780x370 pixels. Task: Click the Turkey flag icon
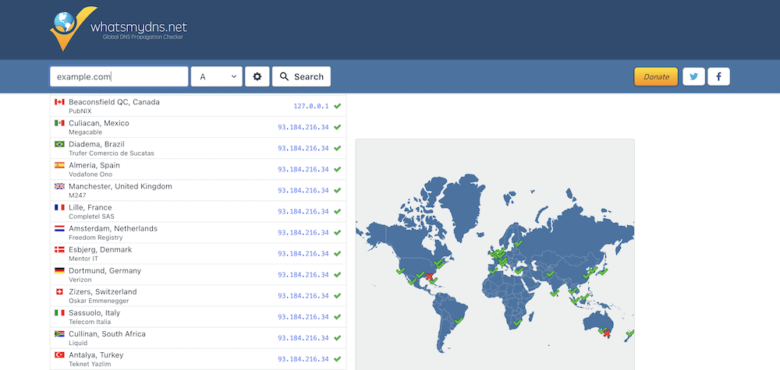60,355
